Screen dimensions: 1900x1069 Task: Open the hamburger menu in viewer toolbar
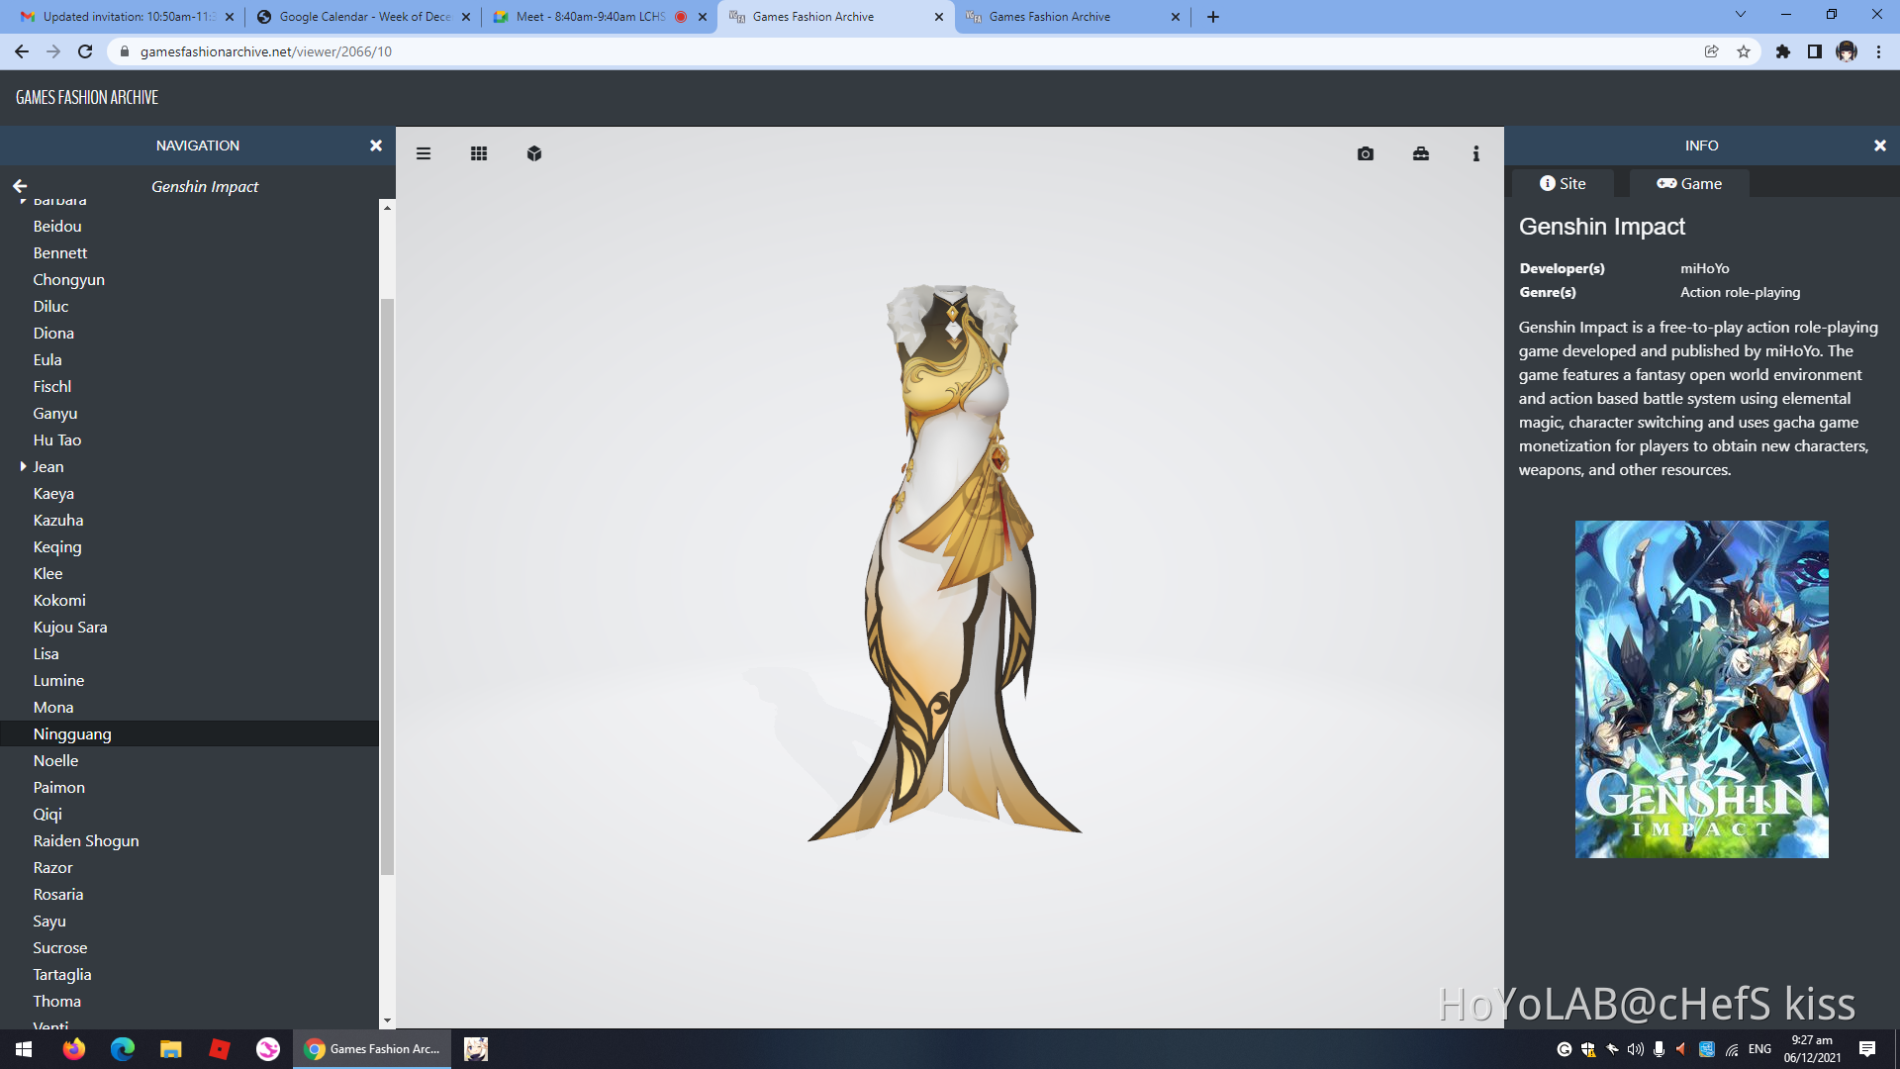(x=424, y=153)
